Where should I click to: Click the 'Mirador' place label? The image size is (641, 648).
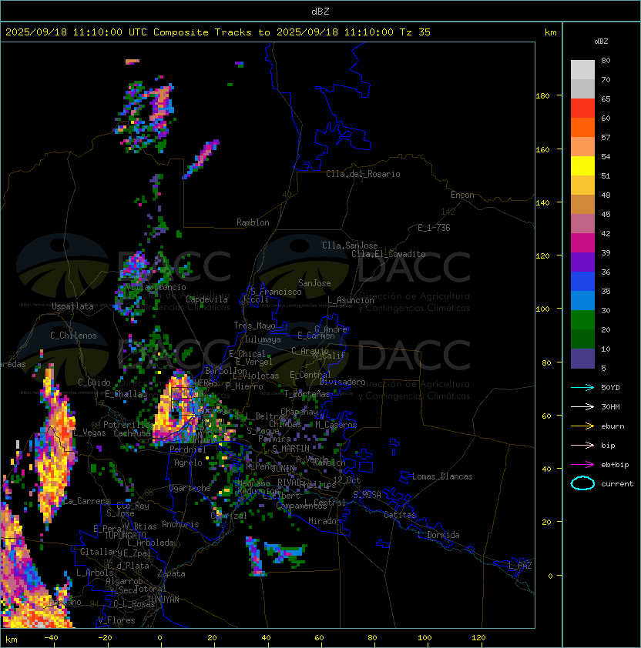[x=324, y=522]
